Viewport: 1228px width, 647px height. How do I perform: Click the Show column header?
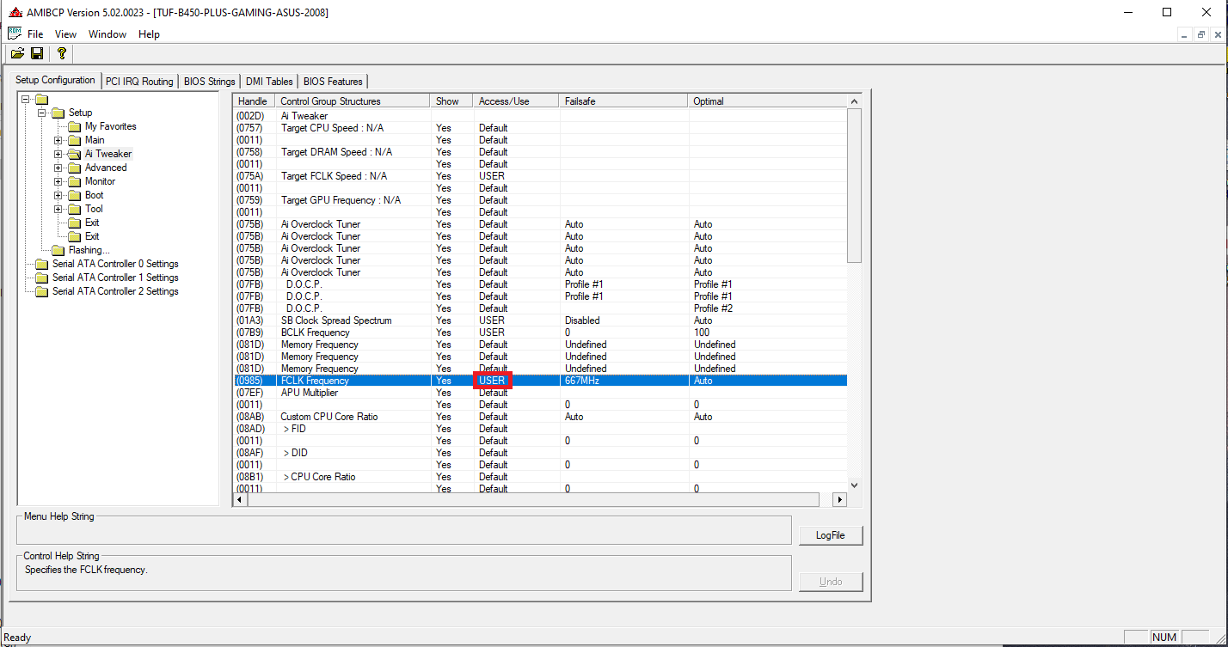pos(451,101)
